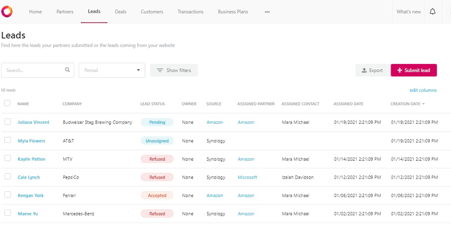The width and height of the screenshot is (451, 225).
Task: Open the Business Plans tab
Action: point(233,12)
